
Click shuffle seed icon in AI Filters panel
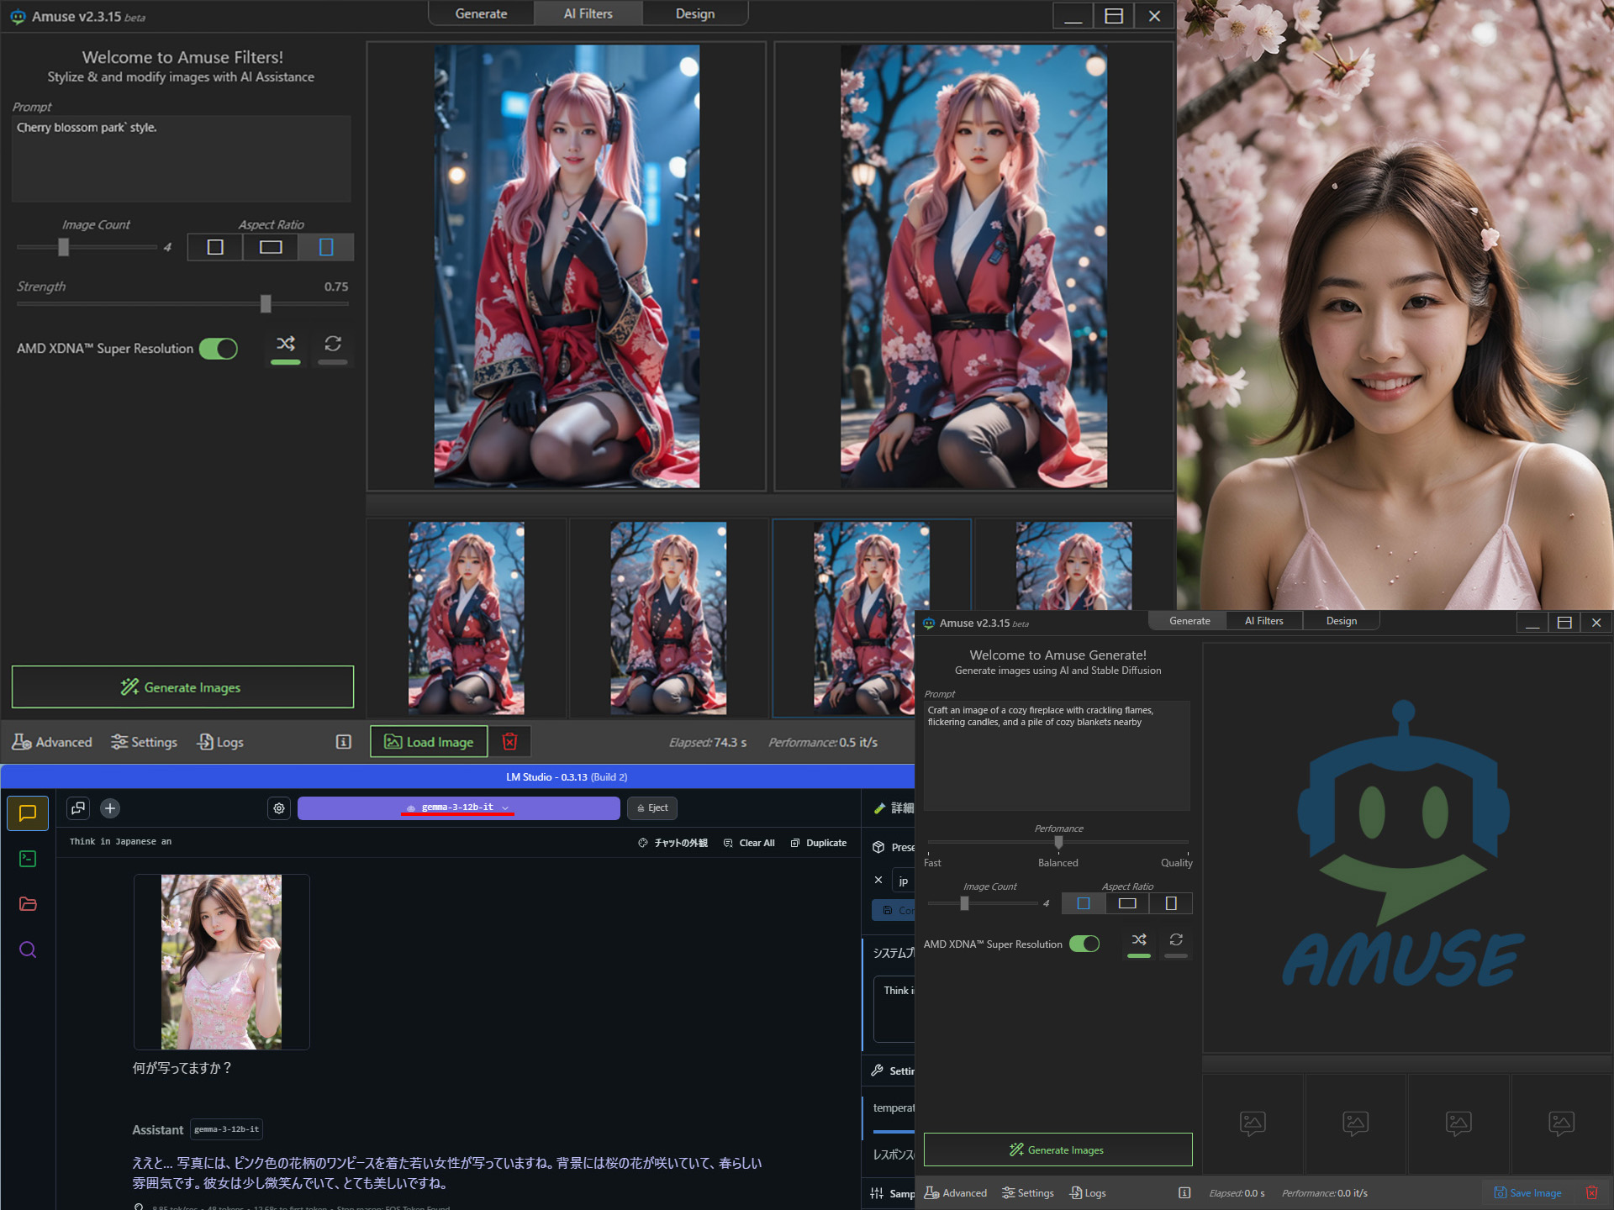(286, 344)
